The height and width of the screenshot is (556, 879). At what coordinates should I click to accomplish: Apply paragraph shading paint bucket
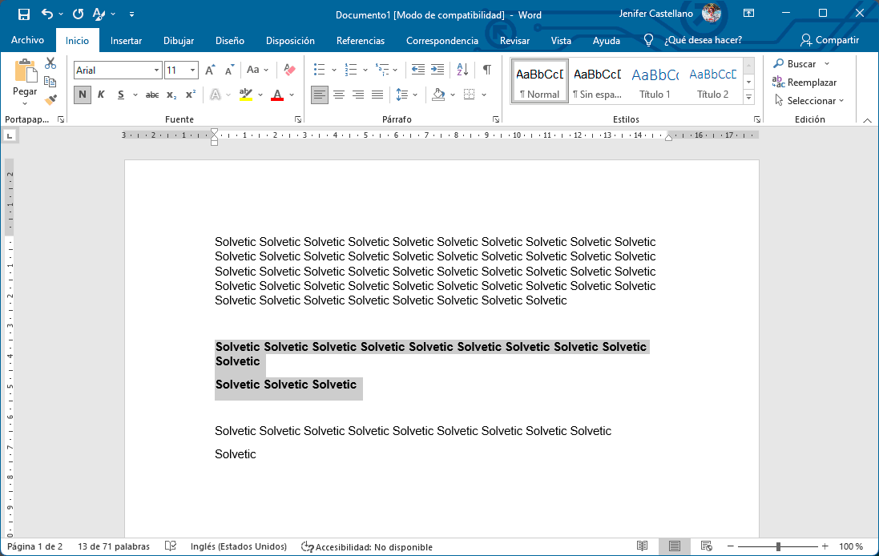(x=438, y=95)
